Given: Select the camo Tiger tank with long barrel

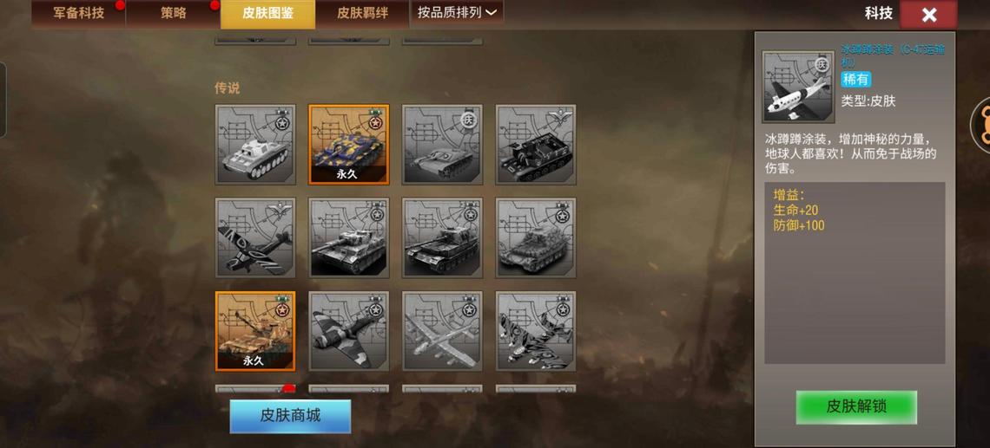Looking at the screenshot, I should 348,237.
